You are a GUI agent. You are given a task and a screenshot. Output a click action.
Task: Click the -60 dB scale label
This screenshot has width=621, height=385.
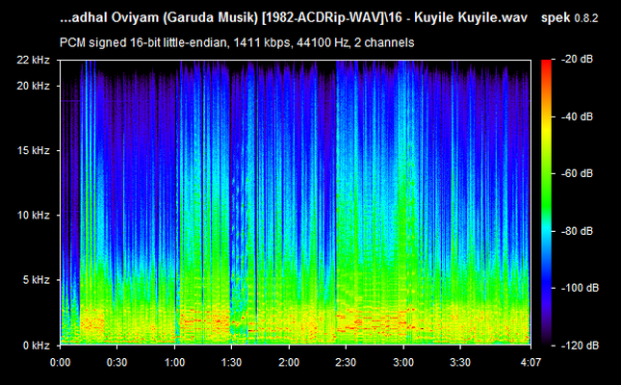pos(577,173)
